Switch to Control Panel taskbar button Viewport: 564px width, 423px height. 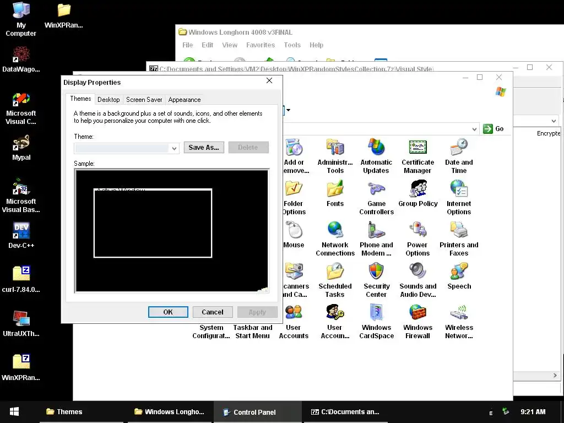[x=258, y=412]
